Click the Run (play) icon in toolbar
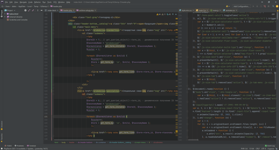 click(253, 6)
